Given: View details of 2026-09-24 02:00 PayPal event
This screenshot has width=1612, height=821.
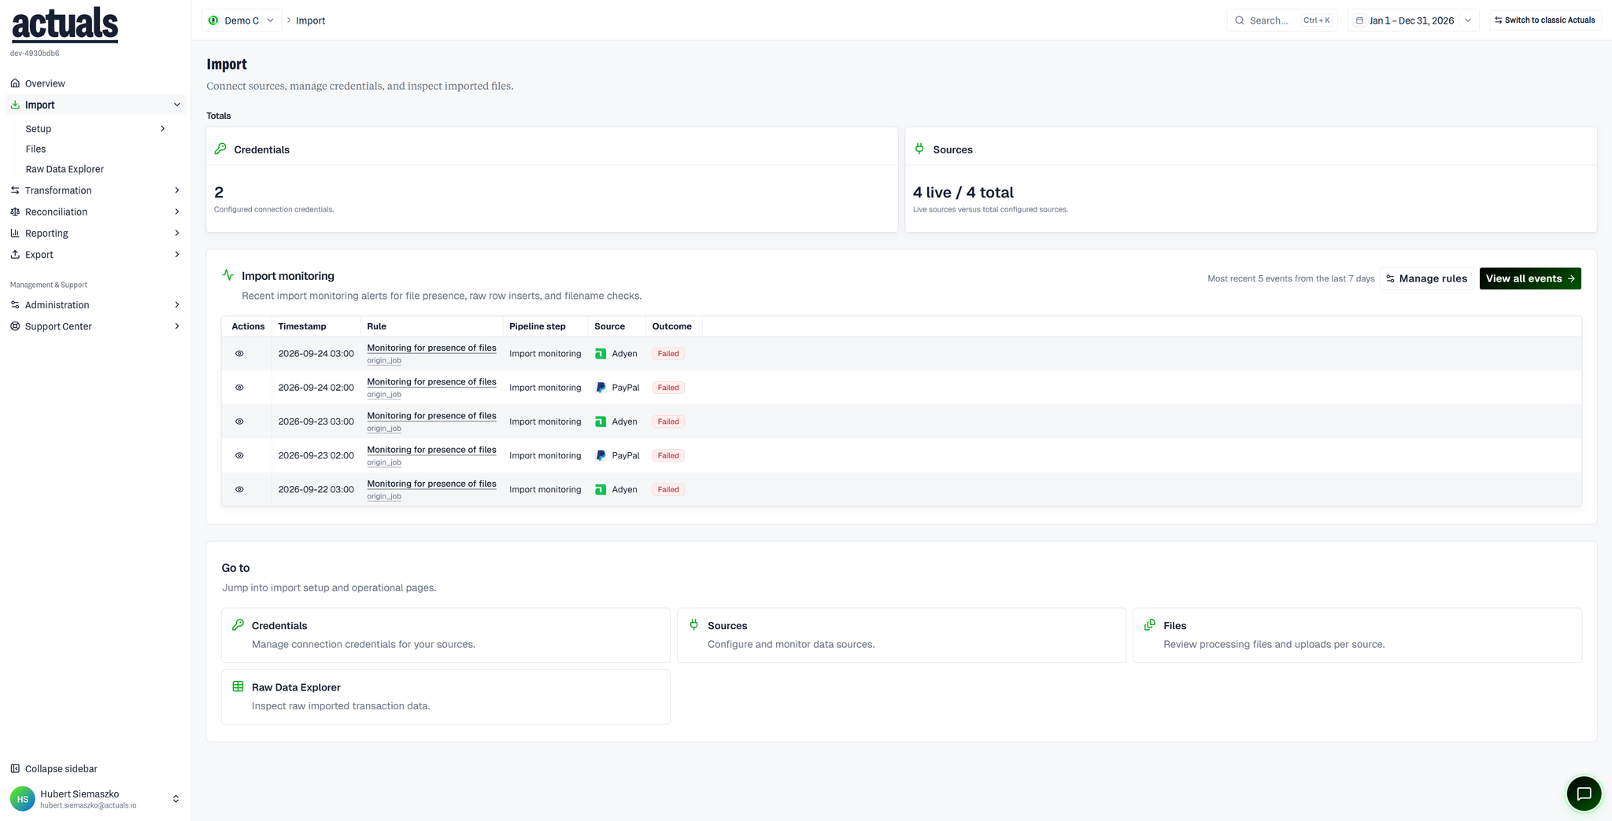Looking at the screenshot, I should (239, 388).
